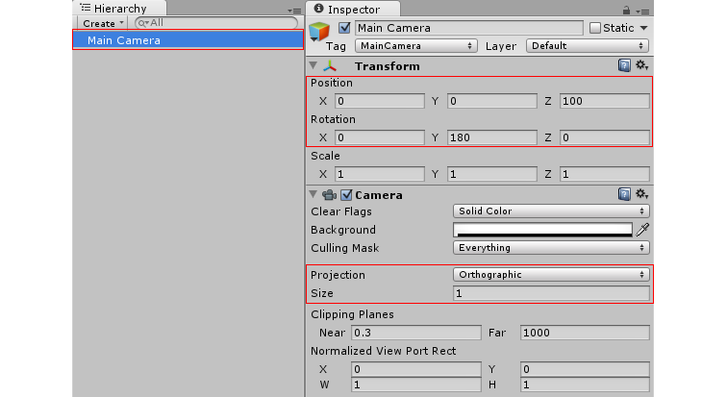Open the Static options dropdown arrow
Screen dimensions: 727x397
click(x=643, y=28)
